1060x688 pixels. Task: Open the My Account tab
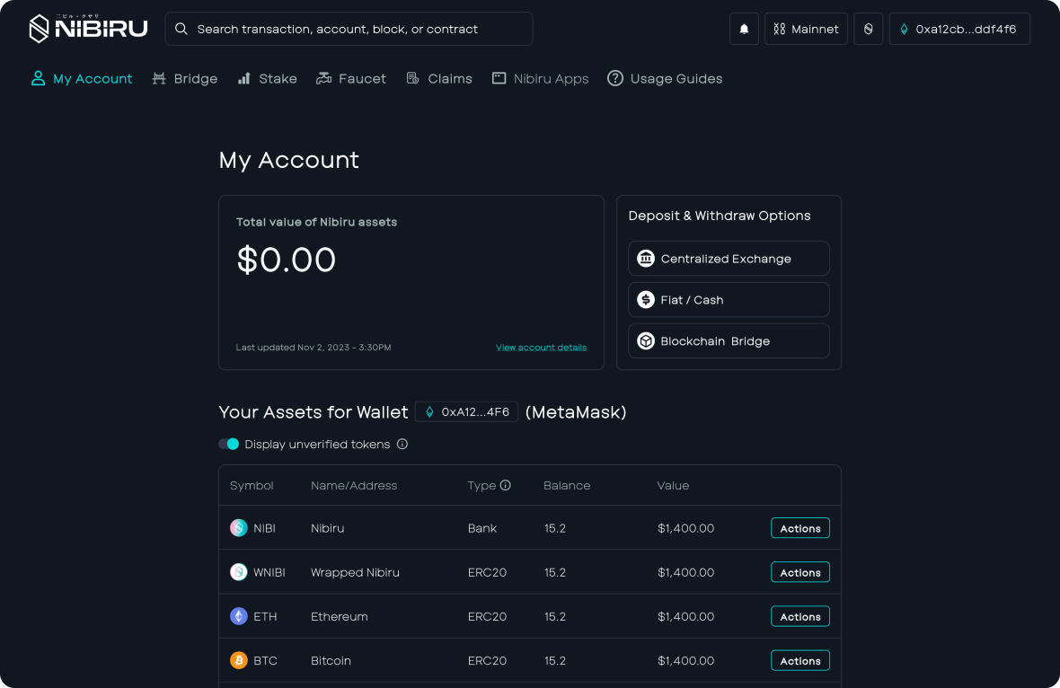pos(82,78)
